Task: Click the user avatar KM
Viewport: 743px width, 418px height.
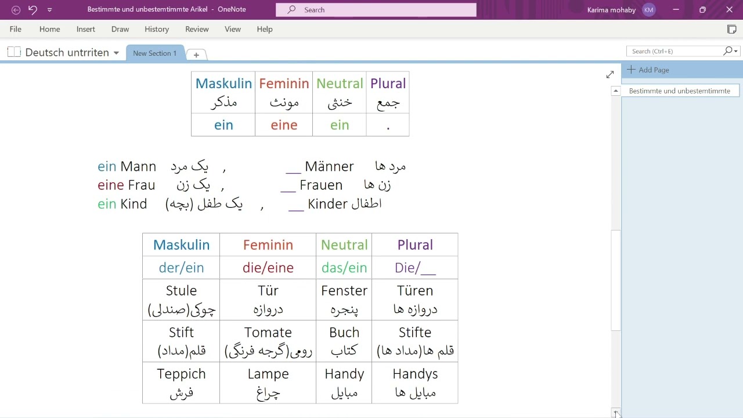Action: pyautogui.click(x=649, y=10)
